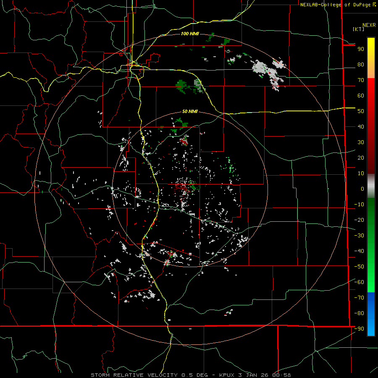Click the "-80" value on the velocity scale
This screenshot has width=378, height=378.
pyautogui.click(x=359, y=313)
